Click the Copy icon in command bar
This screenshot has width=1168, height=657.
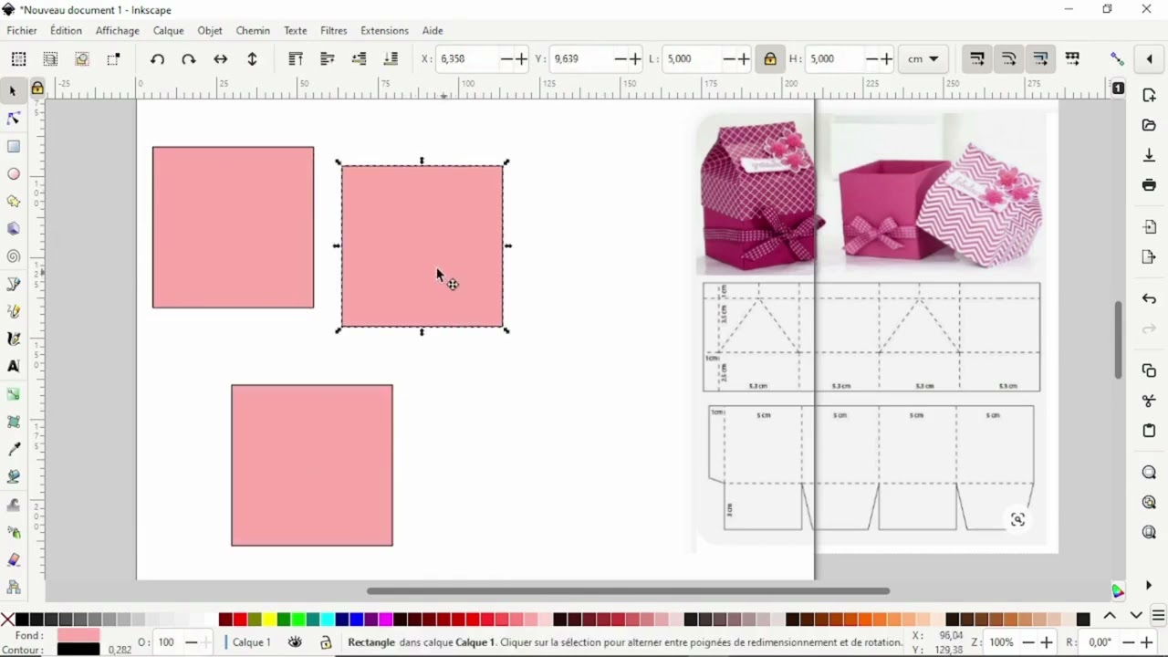1149,370
